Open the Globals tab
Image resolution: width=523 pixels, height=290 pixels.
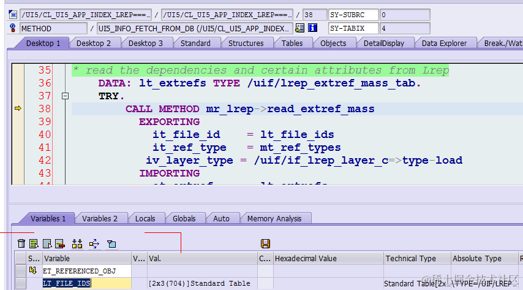[x=184, y=218]
